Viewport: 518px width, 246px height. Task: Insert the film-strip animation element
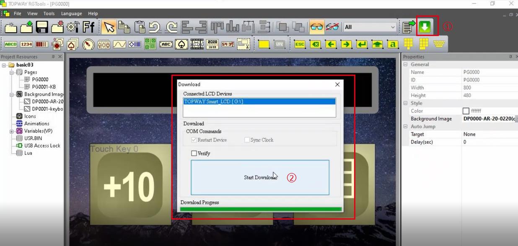click(x=197, y=44)
